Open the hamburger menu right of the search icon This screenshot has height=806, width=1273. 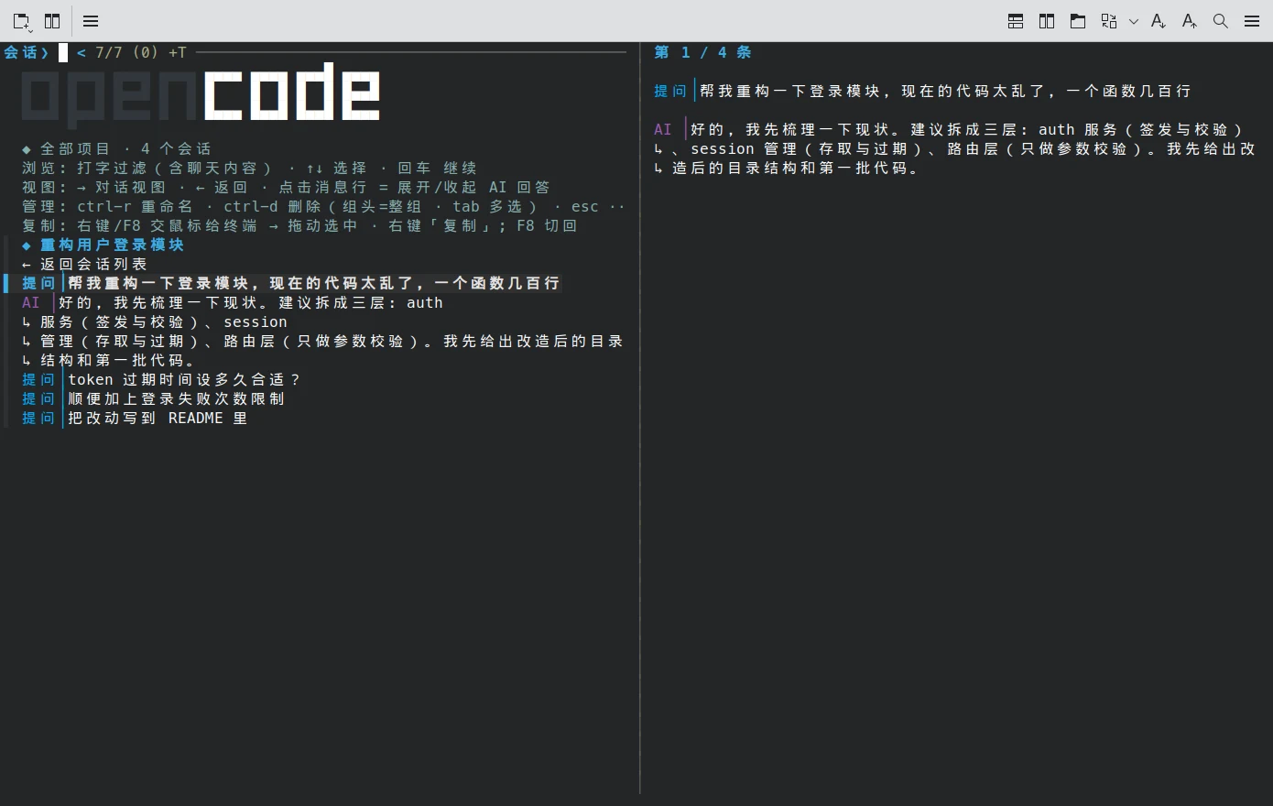click(x=1252, y=21)
